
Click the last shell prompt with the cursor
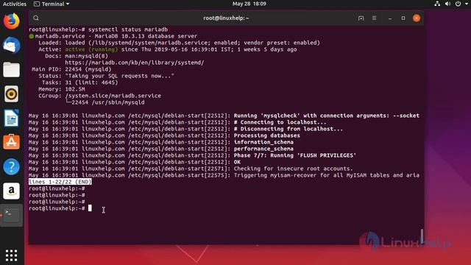pos(60,208)
